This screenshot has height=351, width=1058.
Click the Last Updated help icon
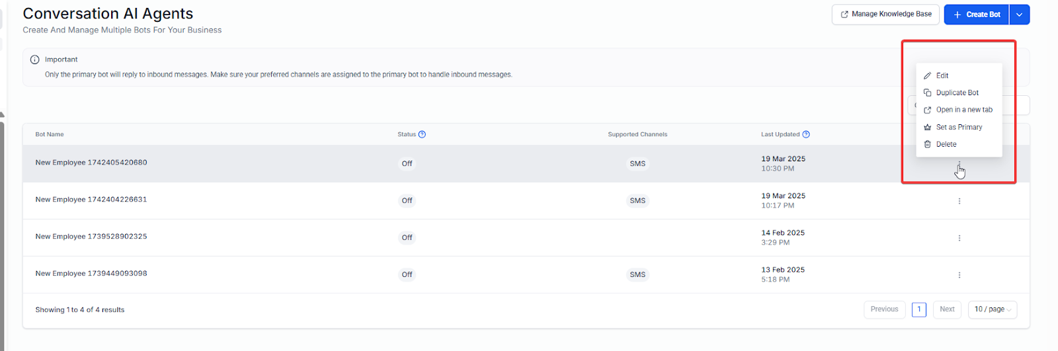click(806, 134)
